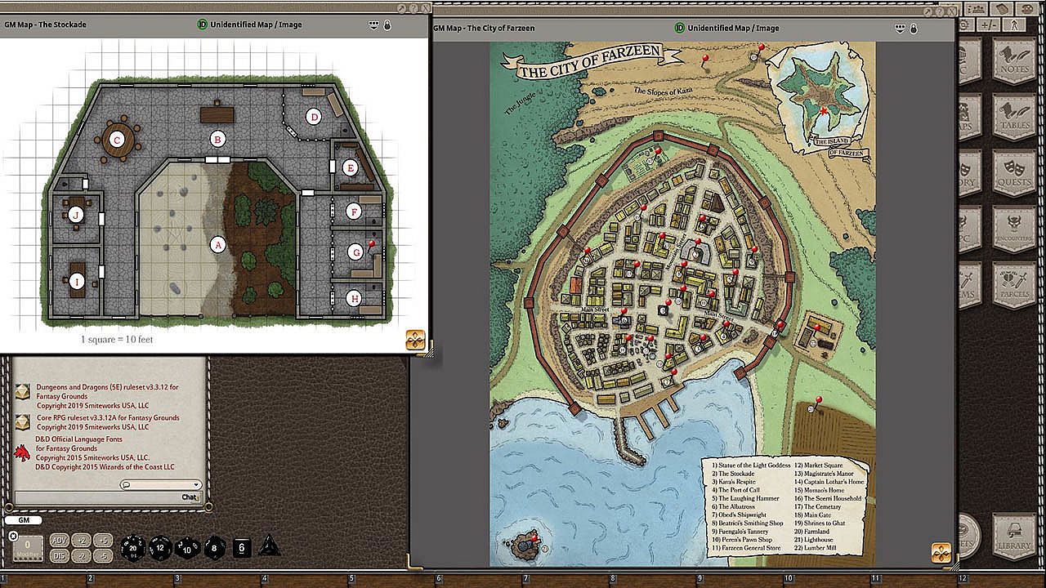The width and height of the screenshot is (1046, 588).
Task: Click the chat text entry field
Action: click(96, 497)
